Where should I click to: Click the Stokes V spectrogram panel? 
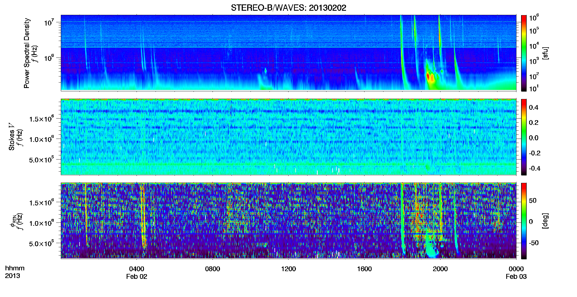pyautogui.click(x=288, y=137)
